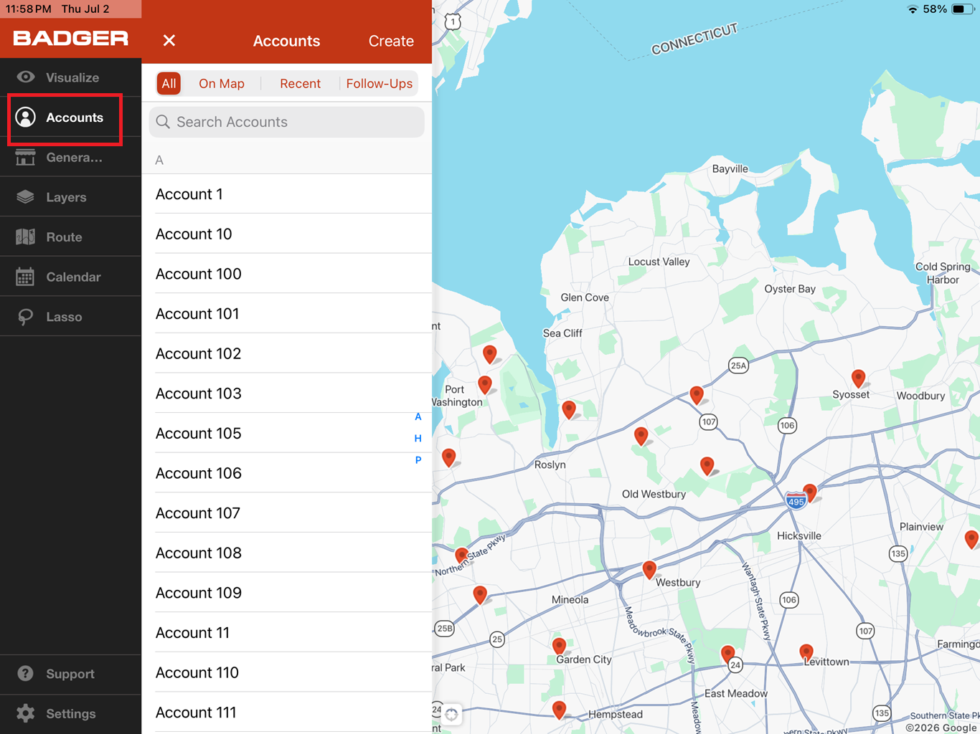Open Account 10
The height and width of the screenshot is (734, 980).
[x=287, y=234]
